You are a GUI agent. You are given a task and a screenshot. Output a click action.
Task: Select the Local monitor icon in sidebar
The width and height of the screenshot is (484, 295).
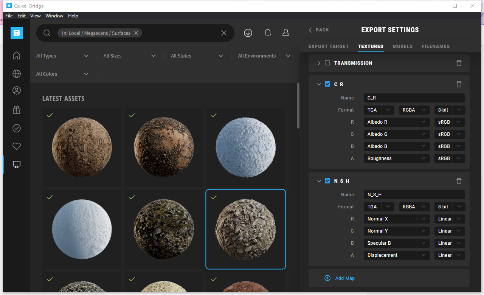tap(17, 165)
